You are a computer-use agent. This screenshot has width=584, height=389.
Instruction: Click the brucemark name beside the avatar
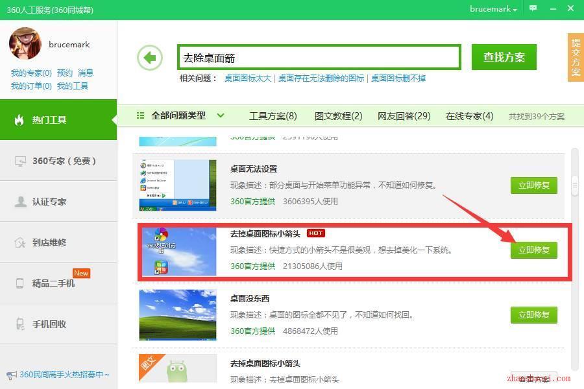[69, 45]
